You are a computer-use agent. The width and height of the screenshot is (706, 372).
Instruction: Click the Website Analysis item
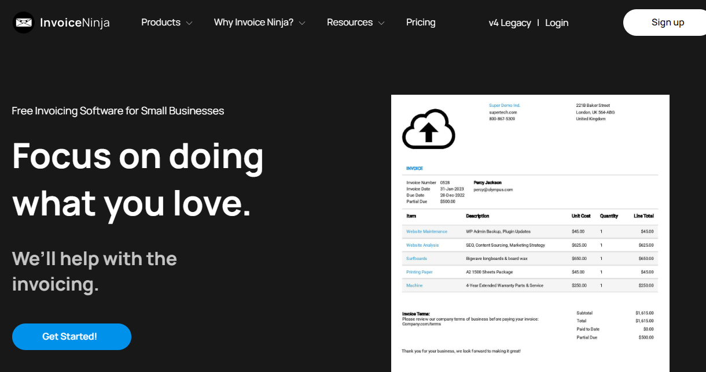coord(422,245)
